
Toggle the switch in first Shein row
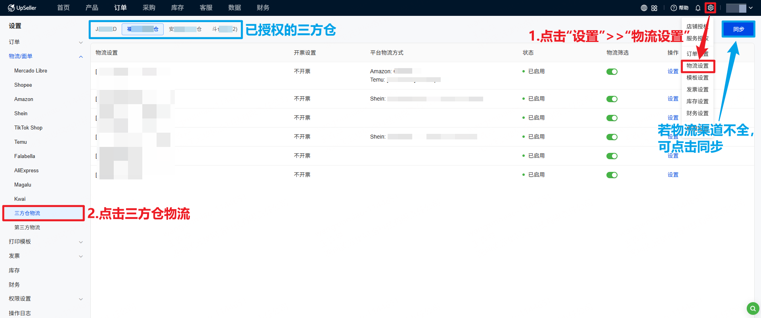pyautogui.click(x=612, y=99)
